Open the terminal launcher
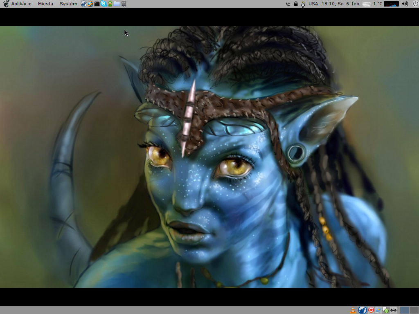The height and width of the screenshot is (314, 419). (97, 4)
